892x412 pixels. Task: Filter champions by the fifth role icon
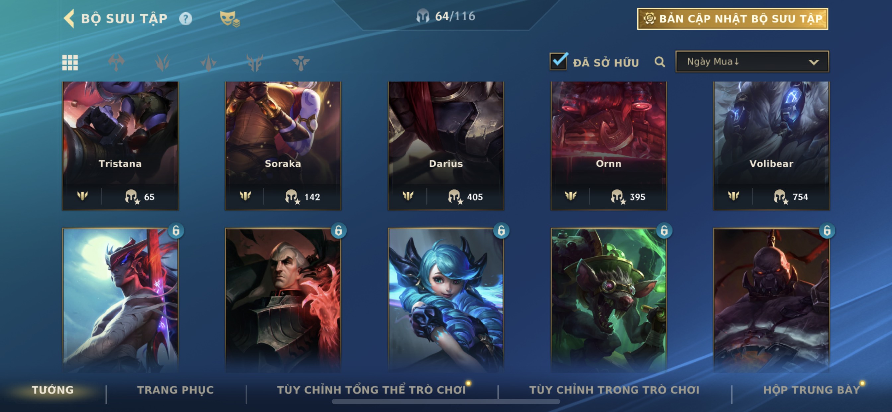click(x=301, y=63)
